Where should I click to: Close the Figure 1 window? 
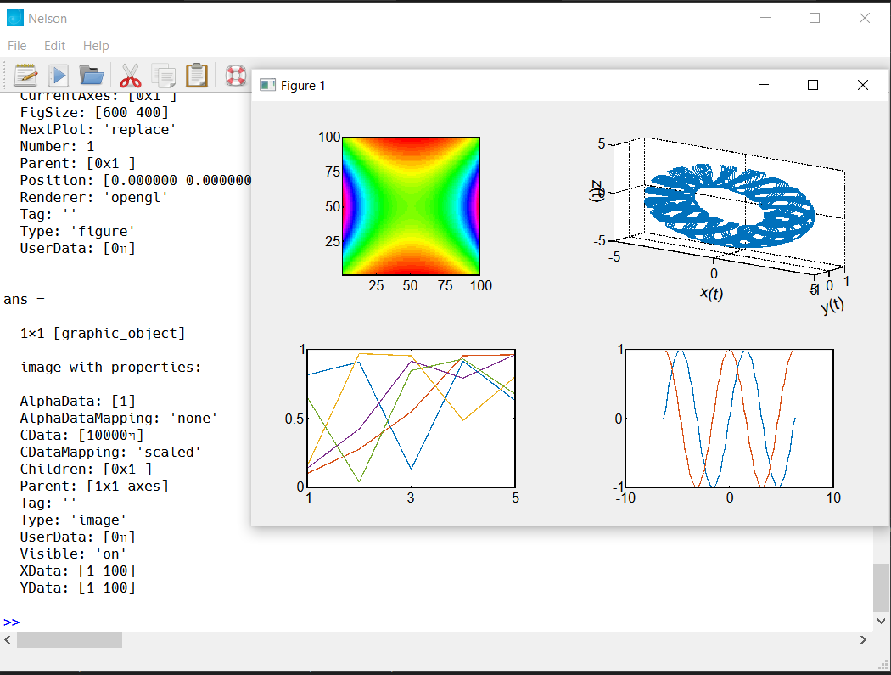pyautogui.click(x=863, y=85)
